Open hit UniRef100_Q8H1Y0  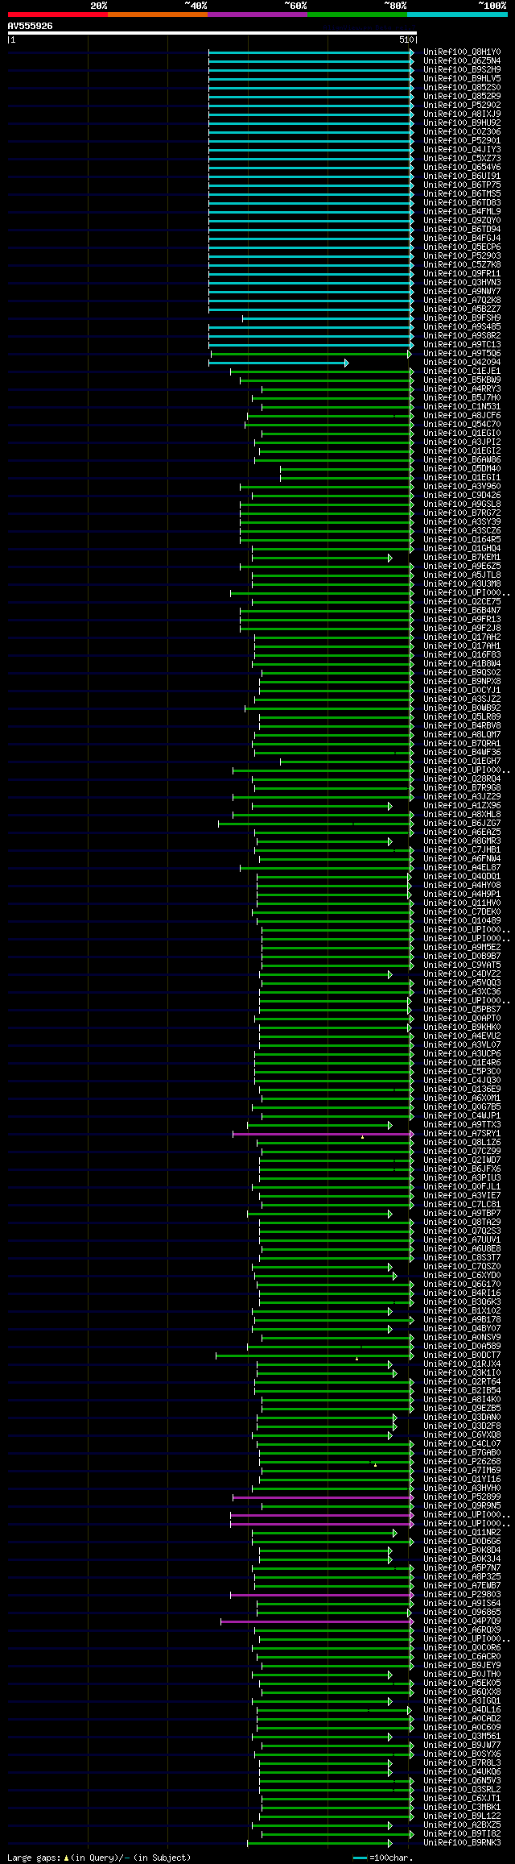click(462, 52)
